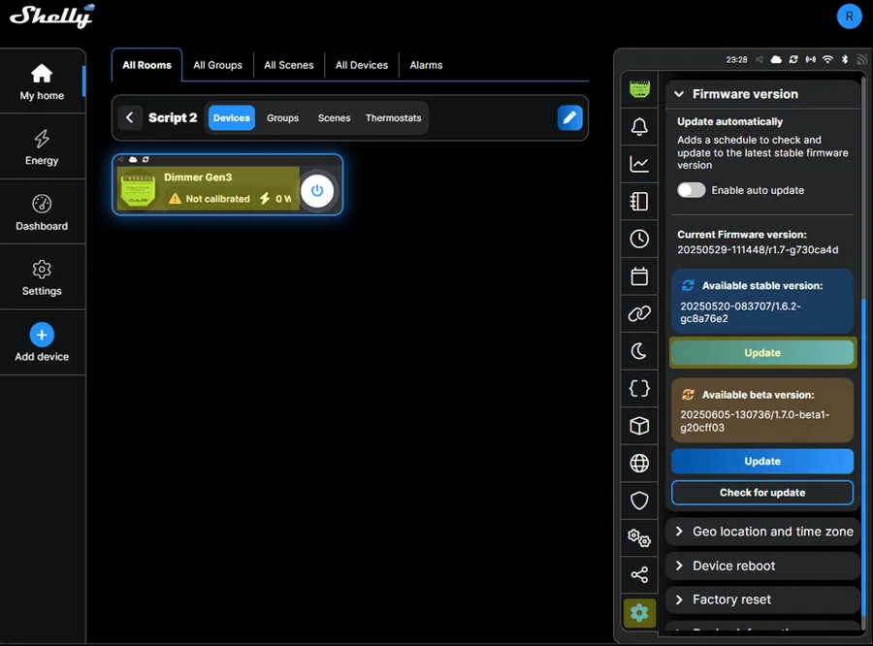Viewport: 873px width, 646px height.
Task: Open night mode moon icon in device panel
Action: (639, 351)
